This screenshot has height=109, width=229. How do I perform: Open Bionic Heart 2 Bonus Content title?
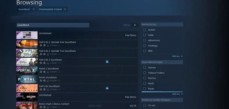pos(54,104)
